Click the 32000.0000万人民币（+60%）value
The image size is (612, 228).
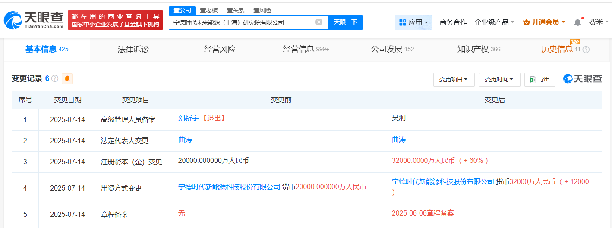pyautogui.click(x=441, y=160)
